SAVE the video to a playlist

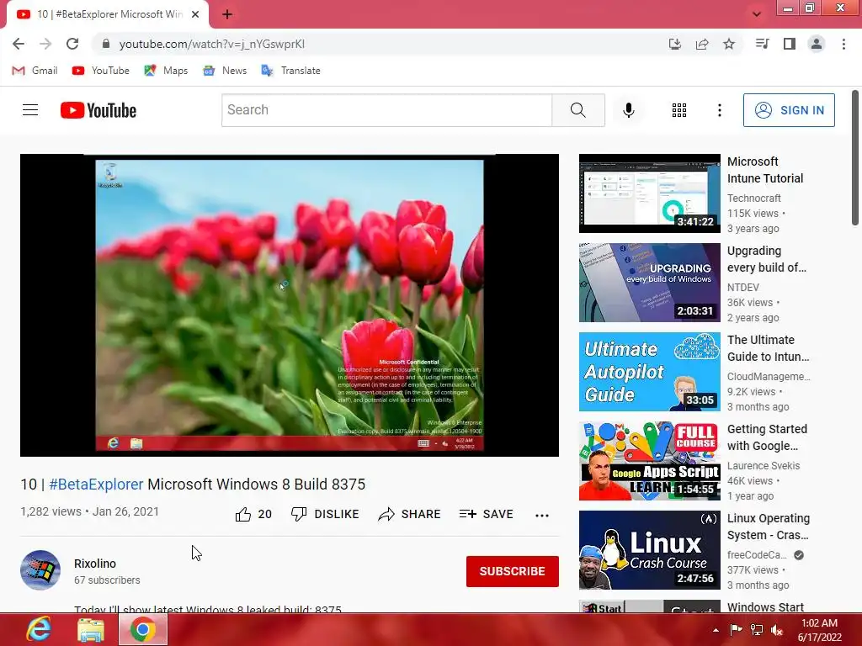pos(486,514)
